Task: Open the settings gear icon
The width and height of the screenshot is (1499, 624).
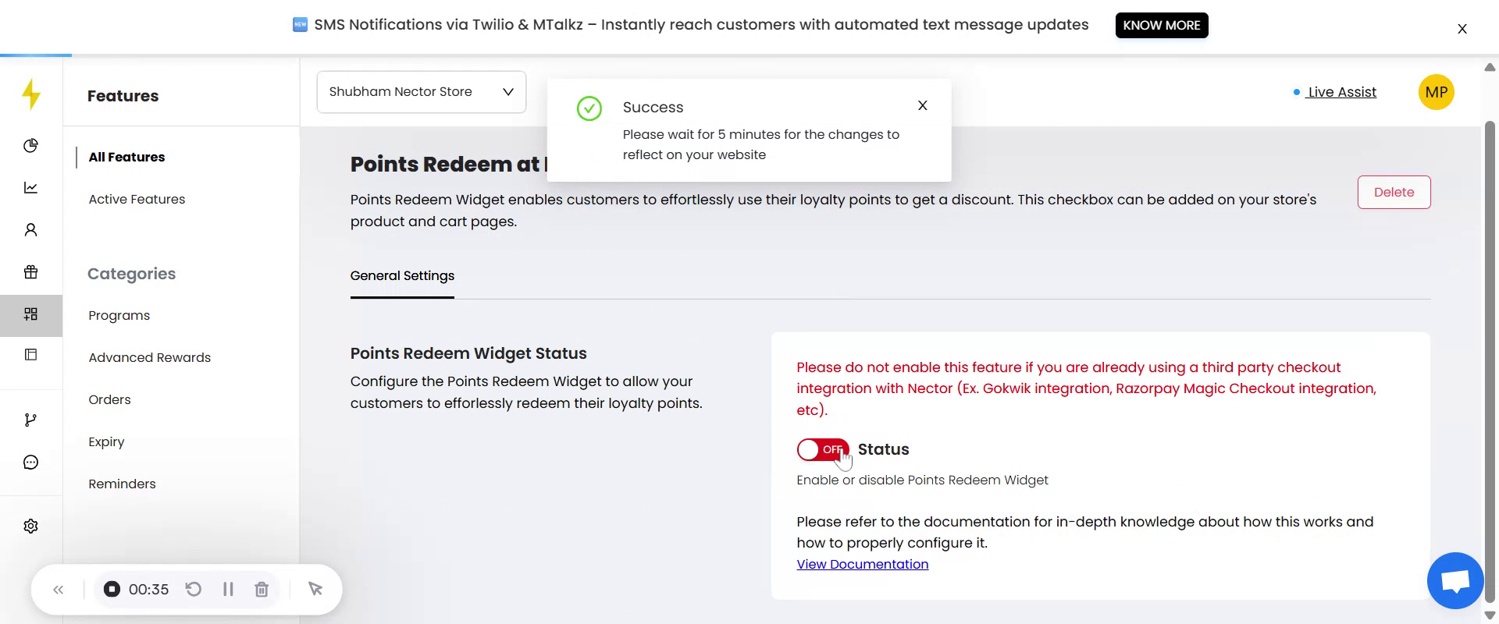Action: 31,526
